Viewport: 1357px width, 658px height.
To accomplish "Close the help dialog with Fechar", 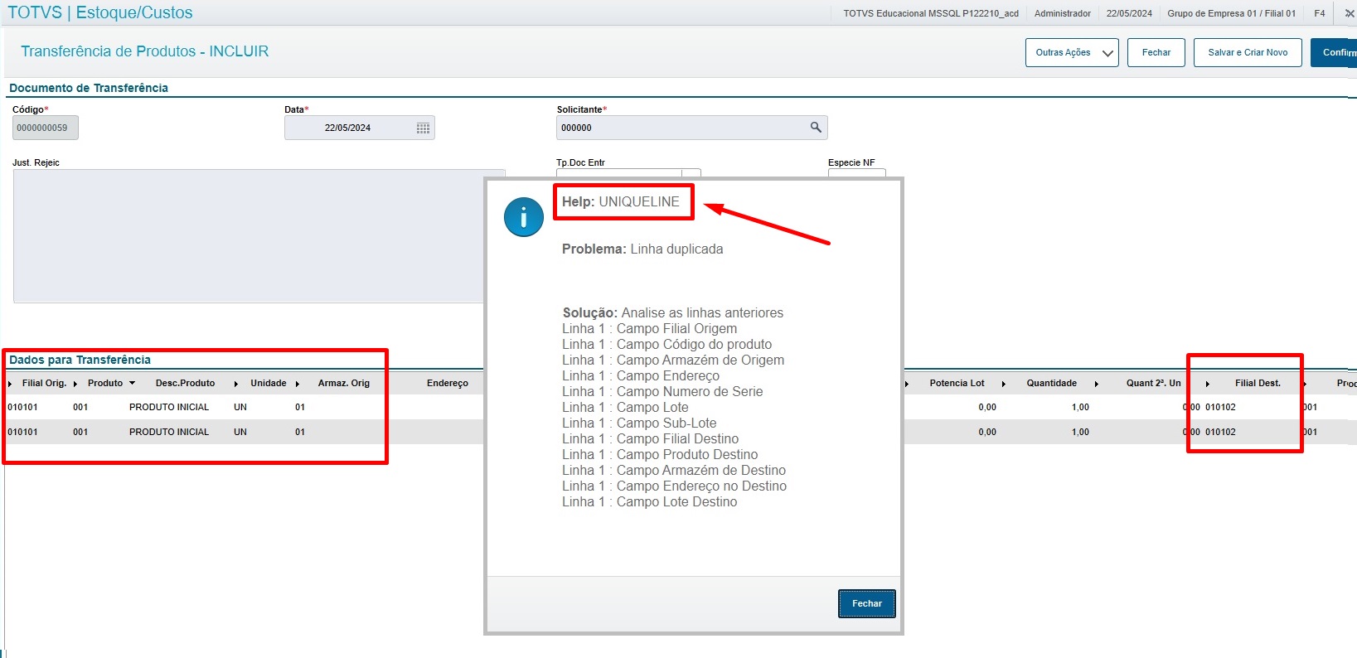I will tap(867, 603).
